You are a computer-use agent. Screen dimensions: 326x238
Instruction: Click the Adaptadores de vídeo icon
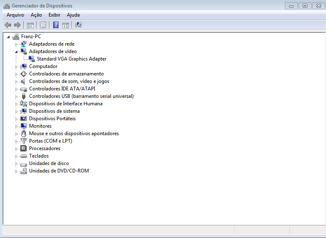(x=24, y=51)
